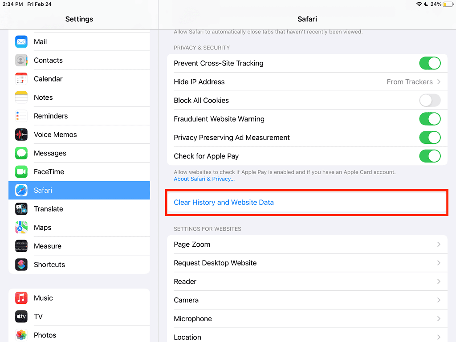Tap the From Trackers value

(410, 82)
